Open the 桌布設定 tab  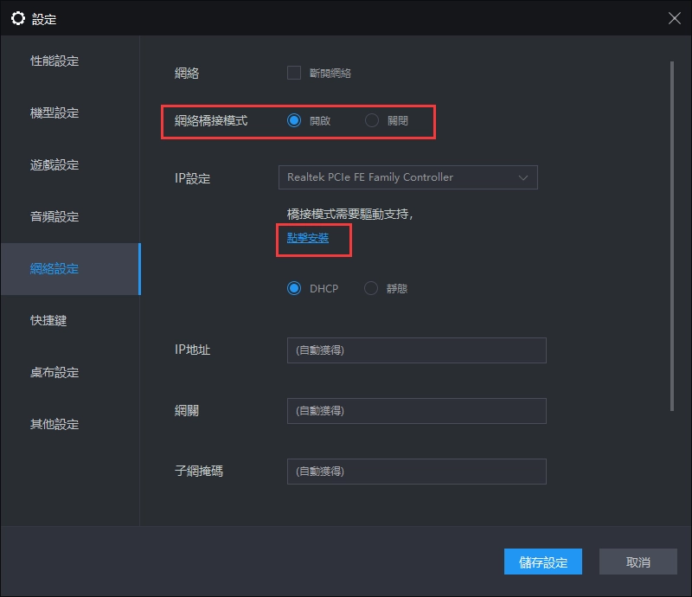tap(54, 372)
